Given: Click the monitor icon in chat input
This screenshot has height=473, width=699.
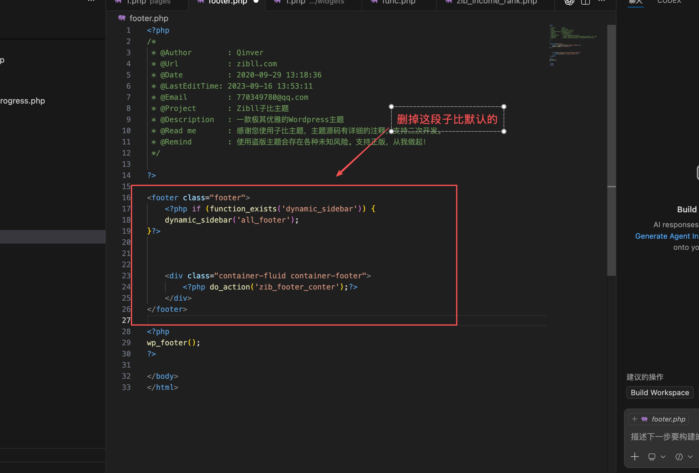Looking at the screenshot, I should point(652,457).
